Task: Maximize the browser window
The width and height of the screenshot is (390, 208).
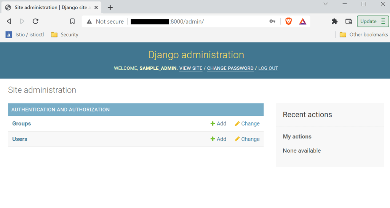Action: tap(364, 4)
